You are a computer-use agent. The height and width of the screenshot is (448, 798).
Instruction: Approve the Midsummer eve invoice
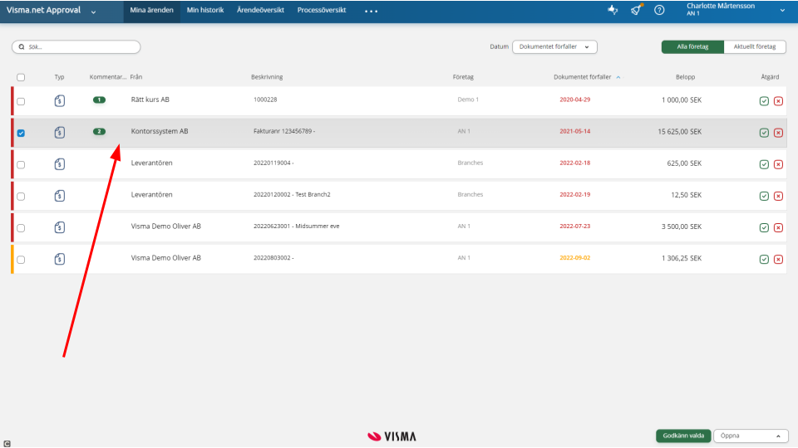point(764,227)
